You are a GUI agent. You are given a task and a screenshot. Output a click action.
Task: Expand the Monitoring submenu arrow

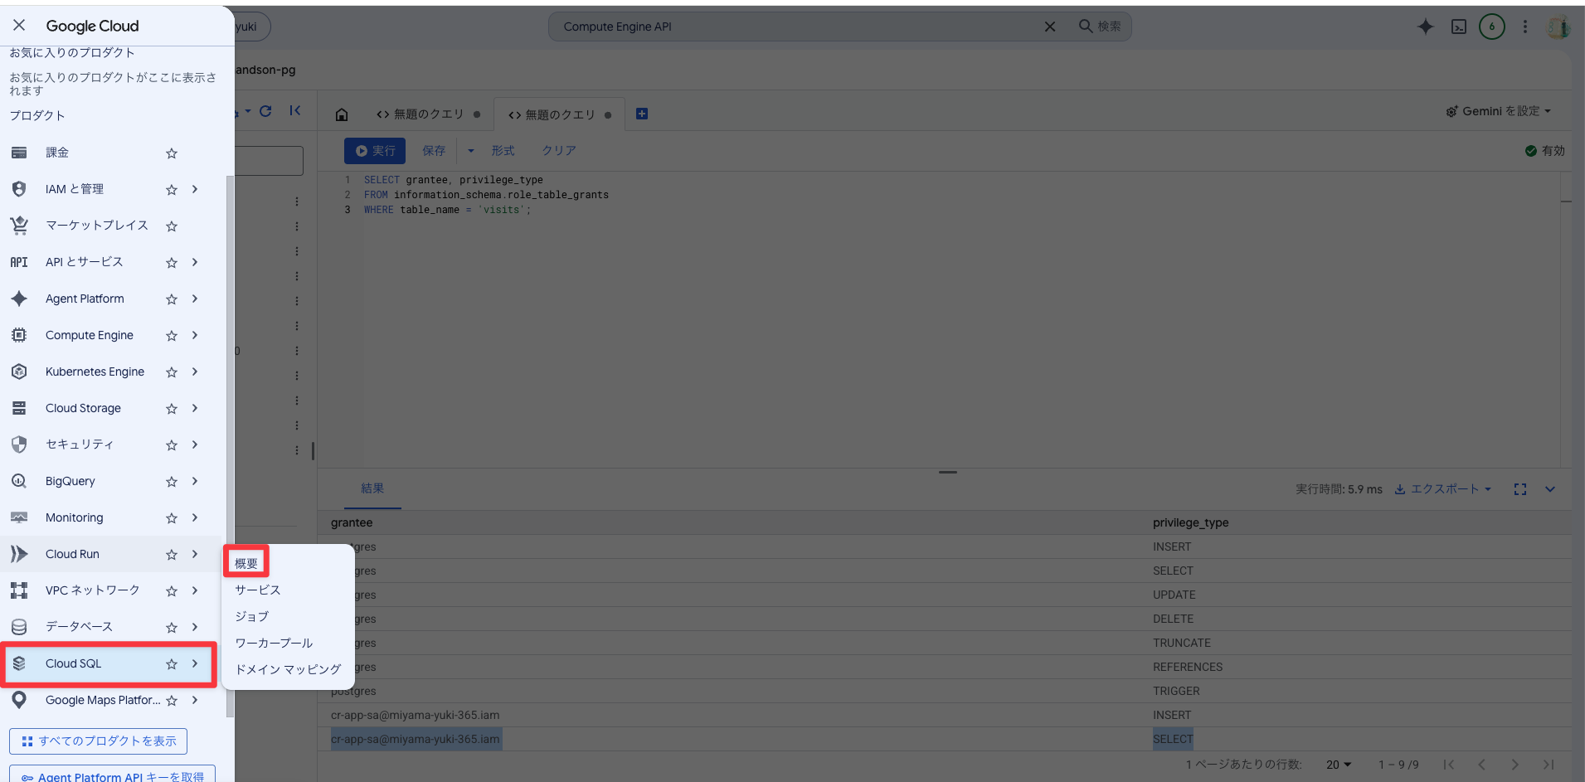195,517
